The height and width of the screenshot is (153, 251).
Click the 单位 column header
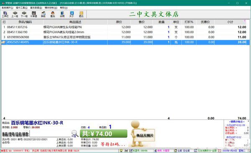pyautogui.click(x=176, y=22)
